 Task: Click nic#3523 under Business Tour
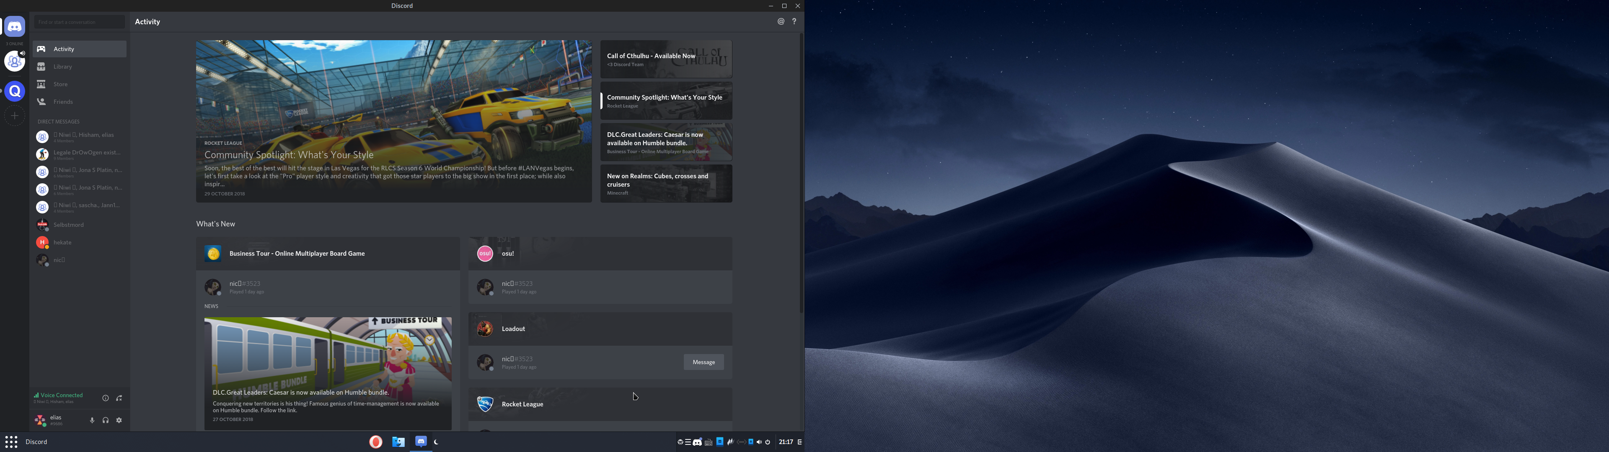coord(244,283)
